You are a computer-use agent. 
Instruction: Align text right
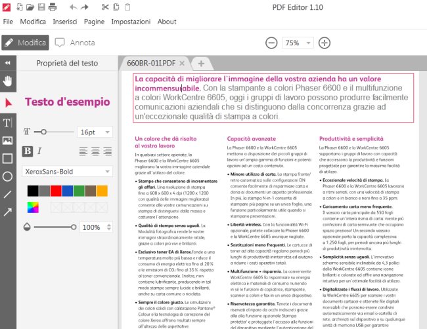click(x=108, y=151)
